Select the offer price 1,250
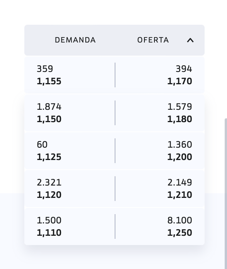This screenshot has height=269, width=227. point(180,233)
